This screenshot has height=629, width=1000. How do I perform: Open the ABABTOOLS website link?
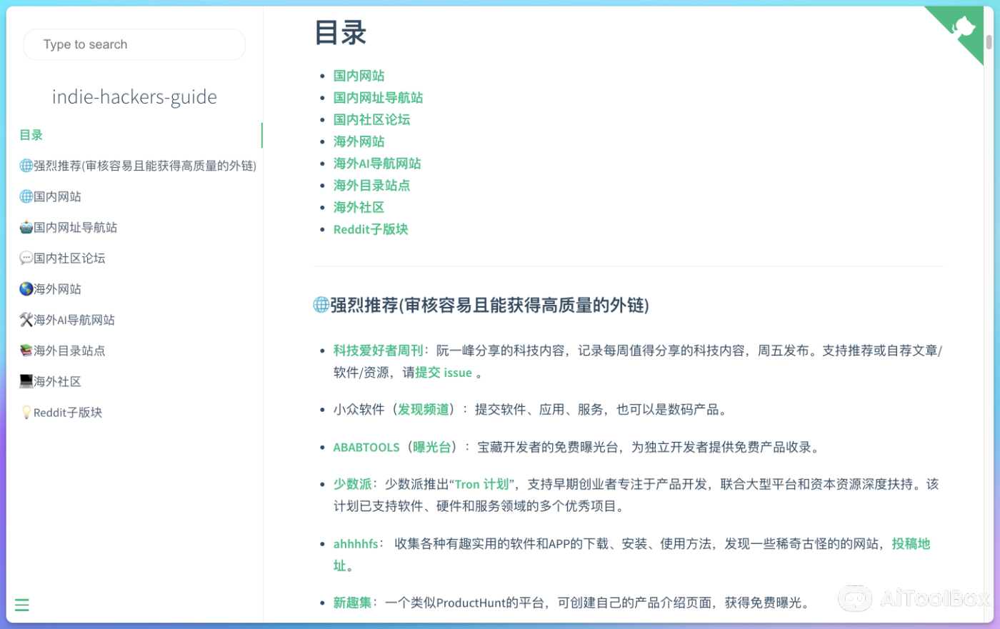(x=366, y=447)
